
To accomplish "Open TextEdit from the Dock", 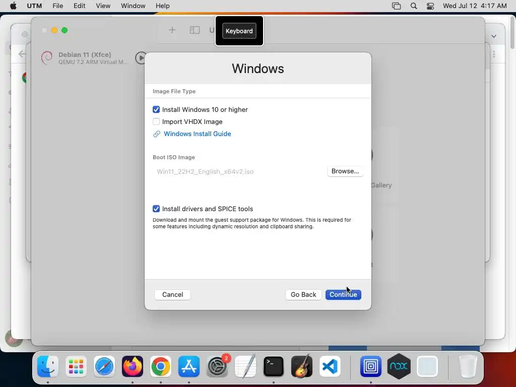I will pyautogui.click(x=245, y=366).
